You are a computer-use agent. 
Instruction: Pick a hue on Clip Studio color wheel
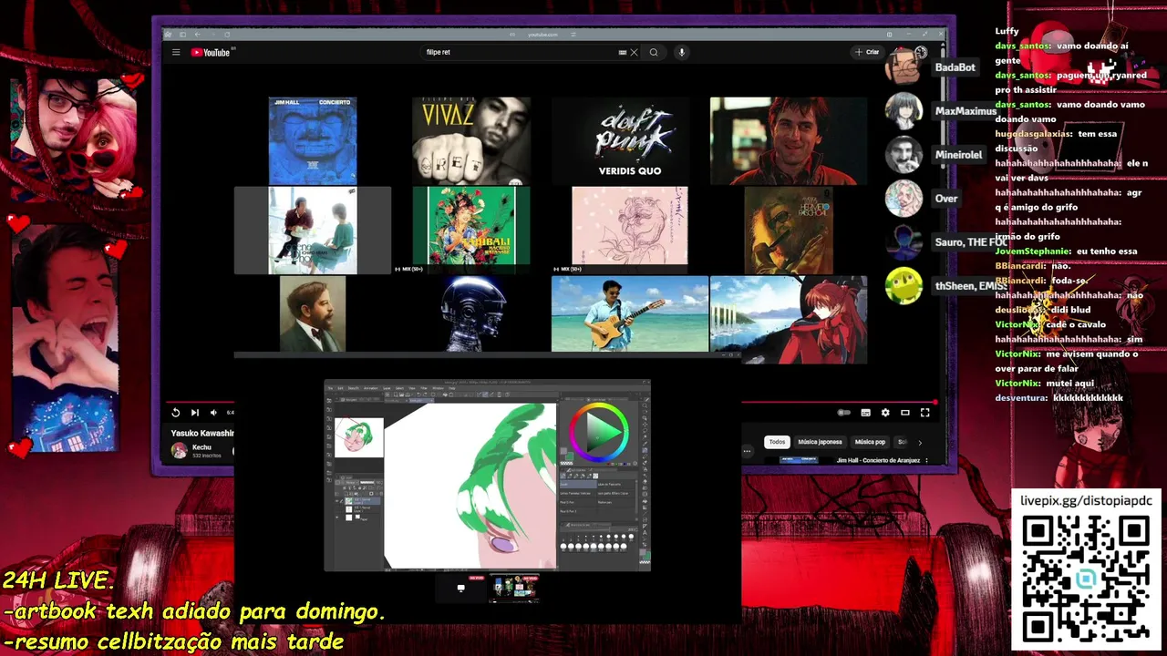[x=599, y=432]
